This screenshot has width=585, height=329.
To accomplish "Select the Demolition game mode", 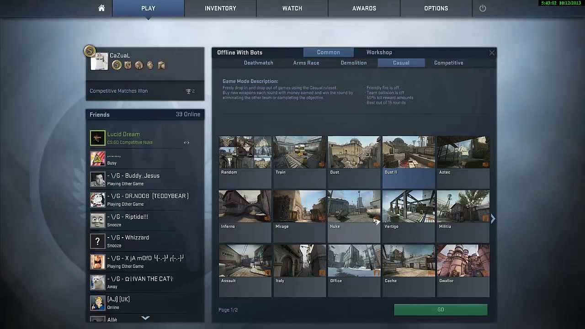I will click(x=354, y=63).
